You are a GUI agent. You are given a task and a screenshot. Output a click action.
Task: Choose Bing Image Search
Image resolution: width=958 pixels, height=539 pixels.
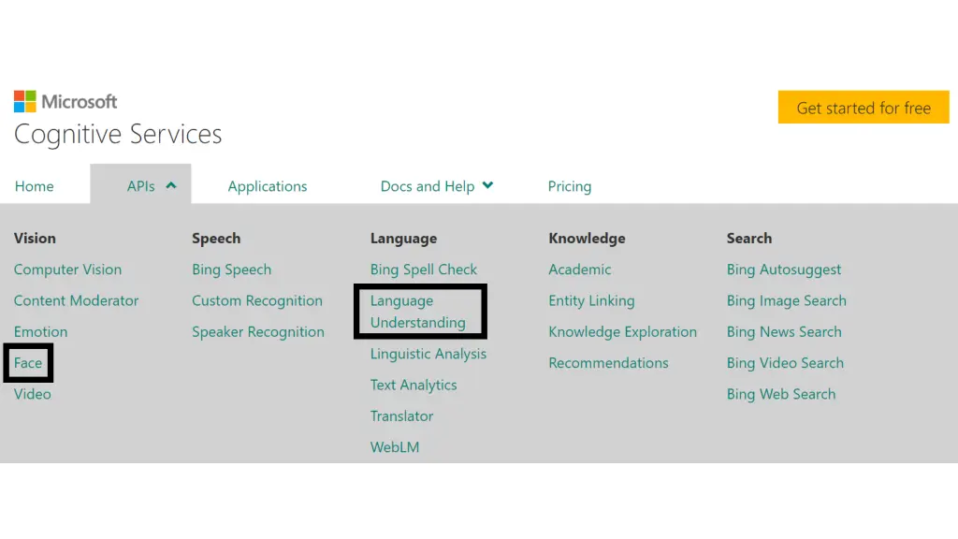(786, 300)
